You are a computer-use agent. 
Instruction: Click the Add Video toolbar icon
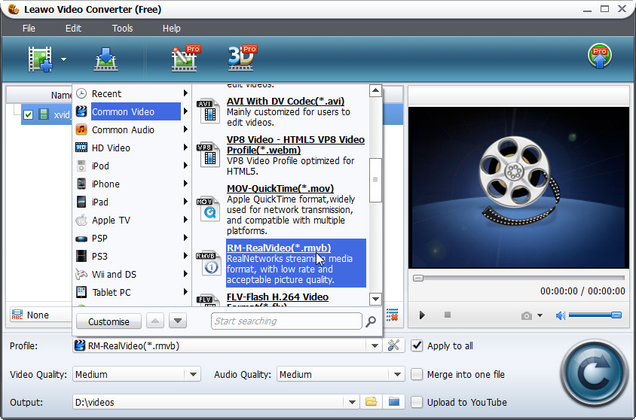point(40,59)
